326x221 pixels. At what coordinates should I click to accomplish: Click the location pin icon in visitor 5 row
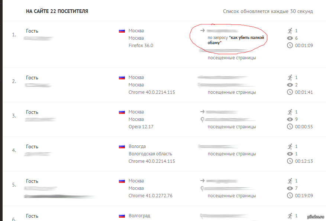(x=202, y=188)
